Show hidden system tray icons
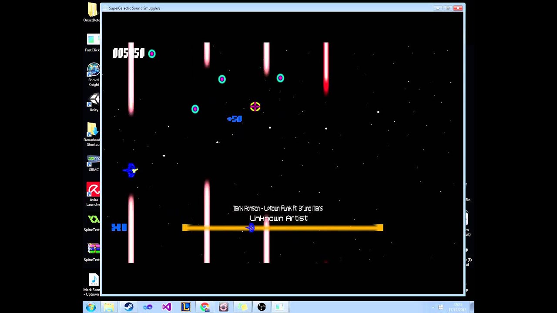The width and height of the screenshot is (557, 313). pos(433,308)
